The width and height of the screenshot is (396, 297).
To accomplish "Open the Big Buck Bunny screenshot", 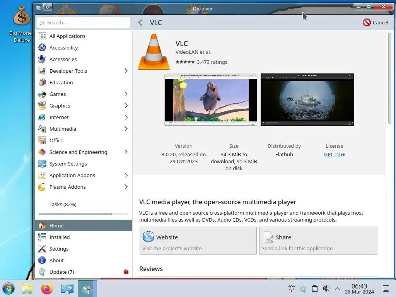I will tap(211, 100).
